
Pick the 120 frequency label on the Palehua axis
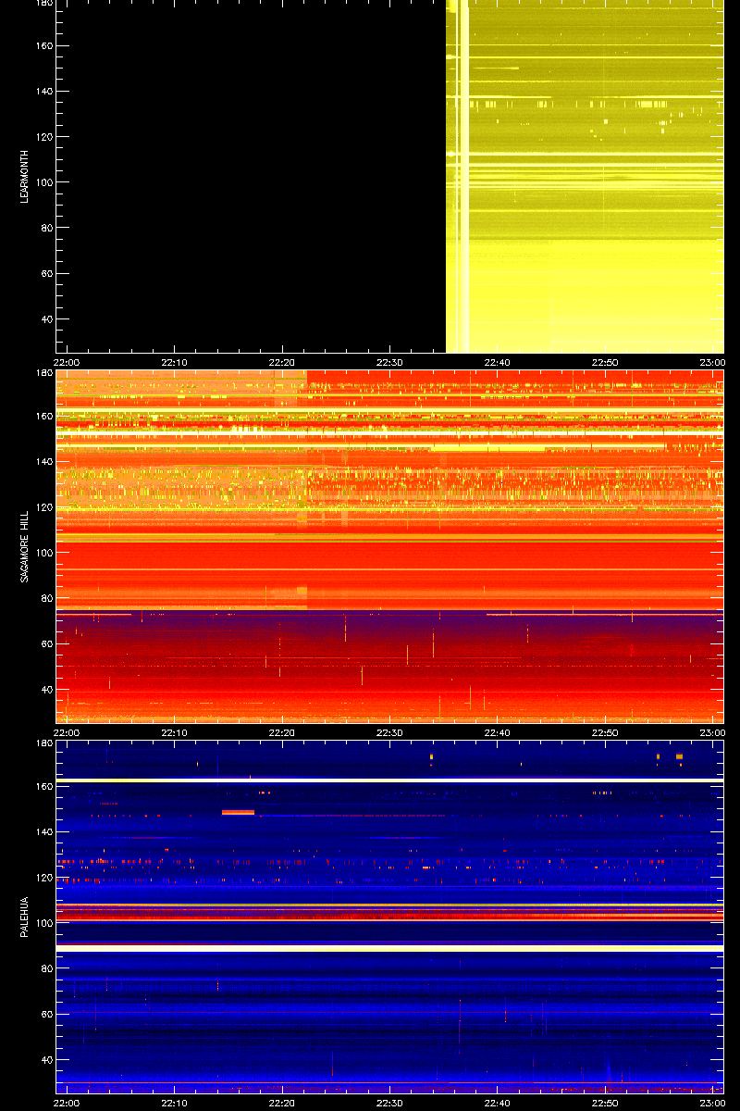(x=43, y=878)
